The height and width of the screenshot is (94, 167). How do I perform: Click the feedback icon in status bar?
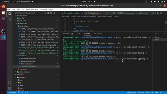(x=161, y=93)
